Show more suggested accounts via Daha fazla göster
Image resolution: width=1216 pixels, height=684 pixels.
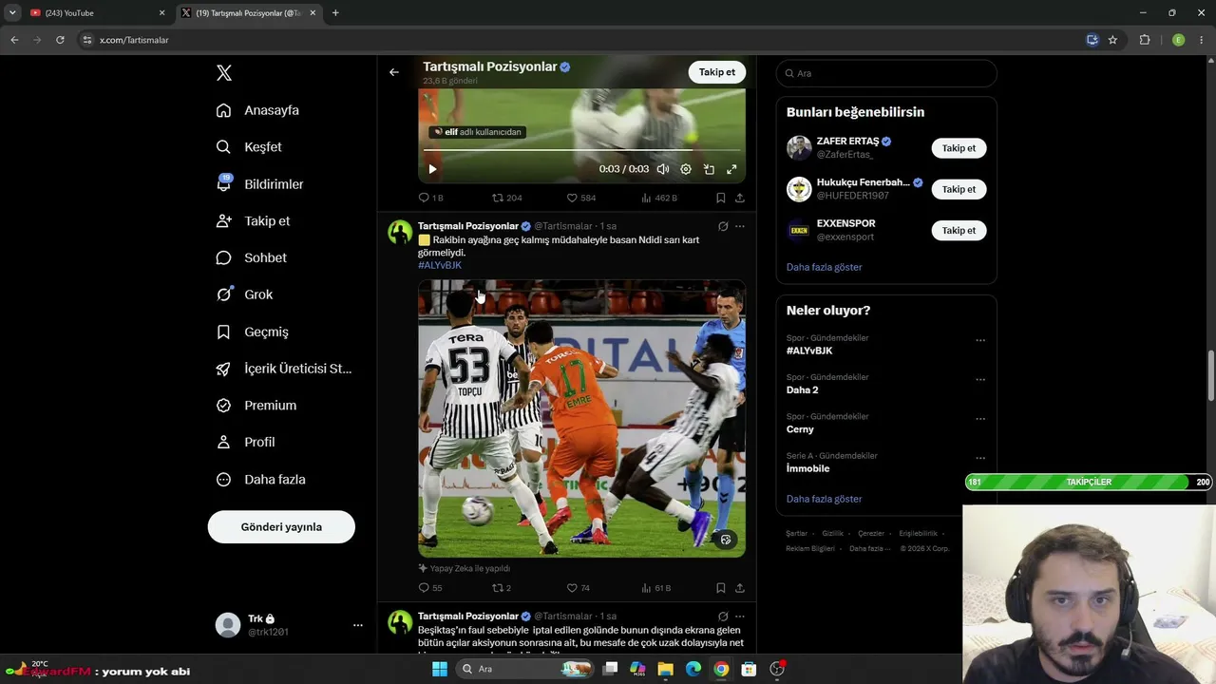[x=825, y=267]
